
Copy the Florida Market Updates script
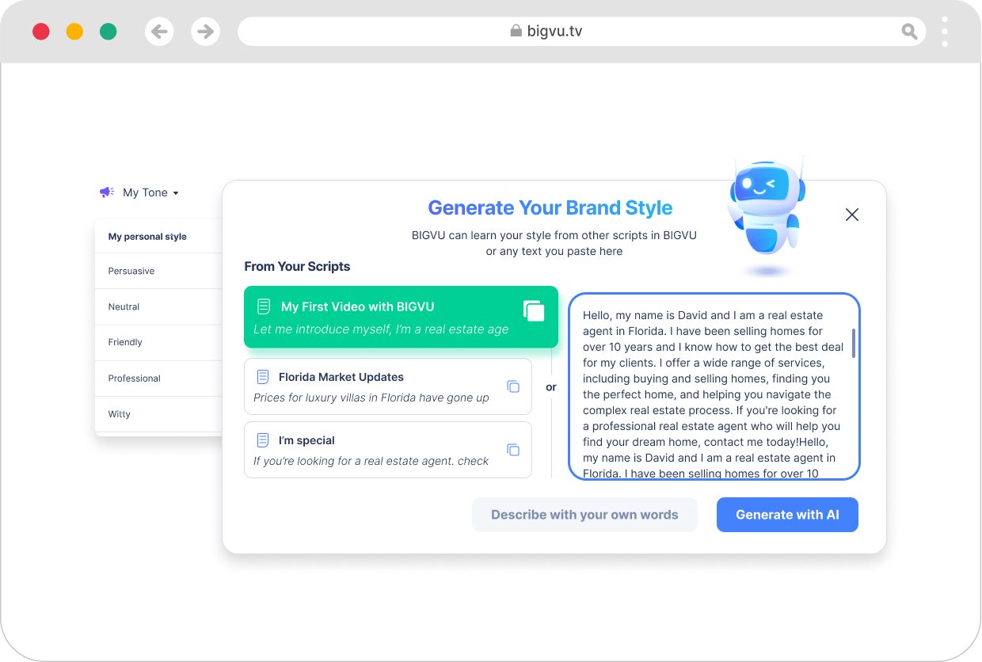coord(513,386)
